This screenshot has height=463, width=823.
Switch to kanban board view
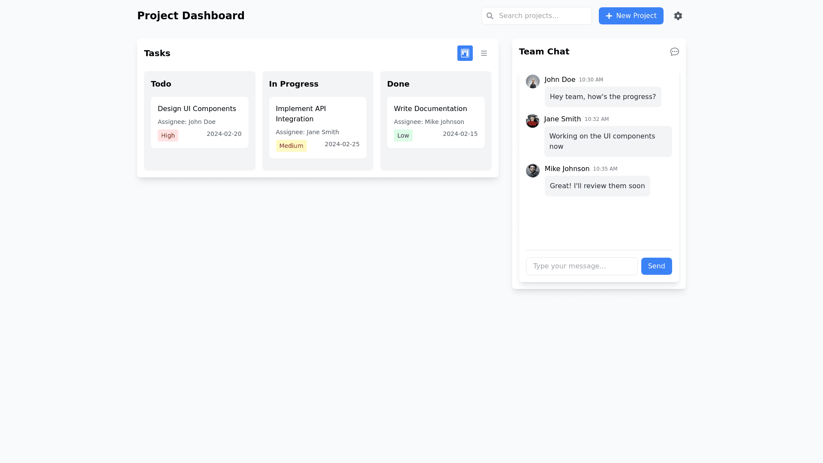coord(465,53)
